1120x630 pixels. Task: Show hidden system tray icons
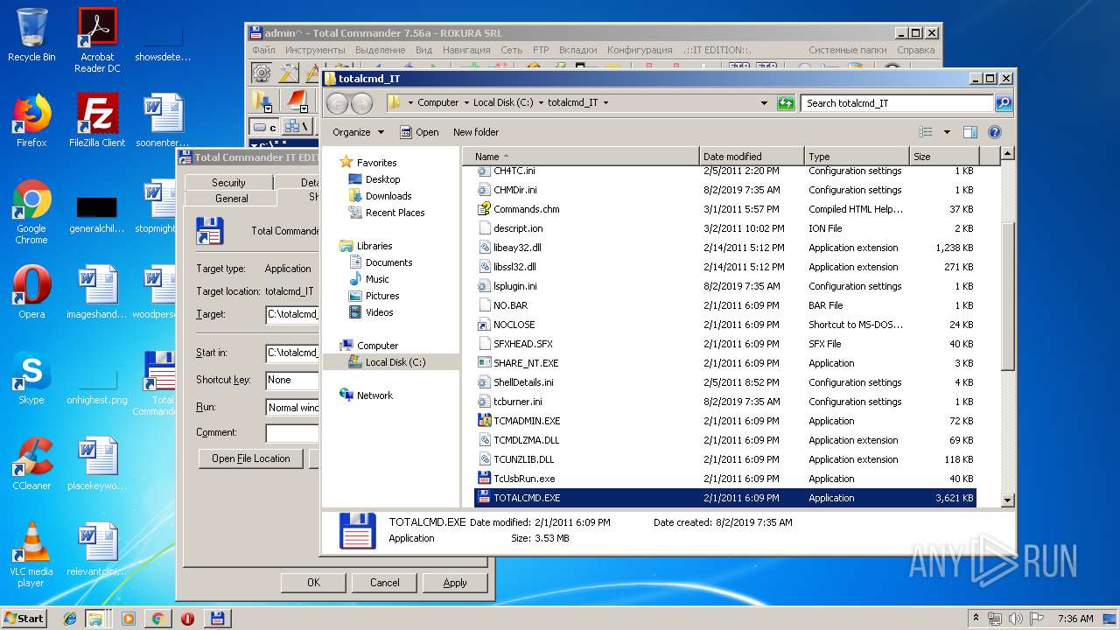976,618
